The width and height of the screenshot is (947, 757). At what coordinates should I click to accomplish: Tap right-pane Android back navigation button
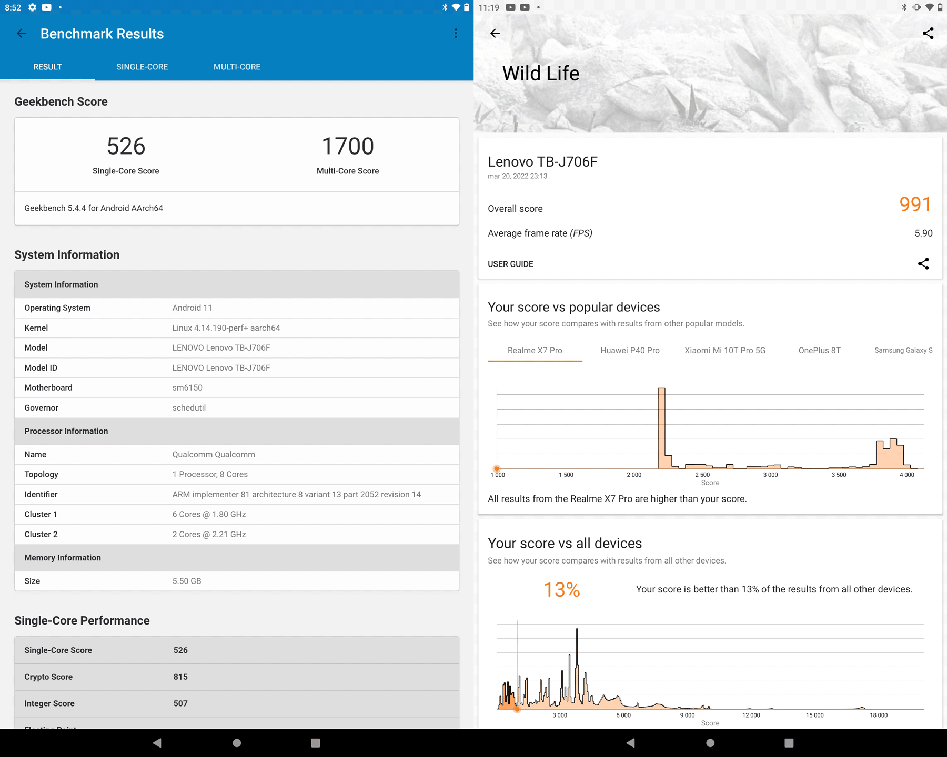[631, 743]
